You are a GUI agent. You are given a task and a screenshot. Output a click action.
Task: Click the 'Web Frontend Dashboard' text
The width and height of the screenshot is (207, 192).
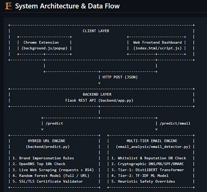point(157,42)
